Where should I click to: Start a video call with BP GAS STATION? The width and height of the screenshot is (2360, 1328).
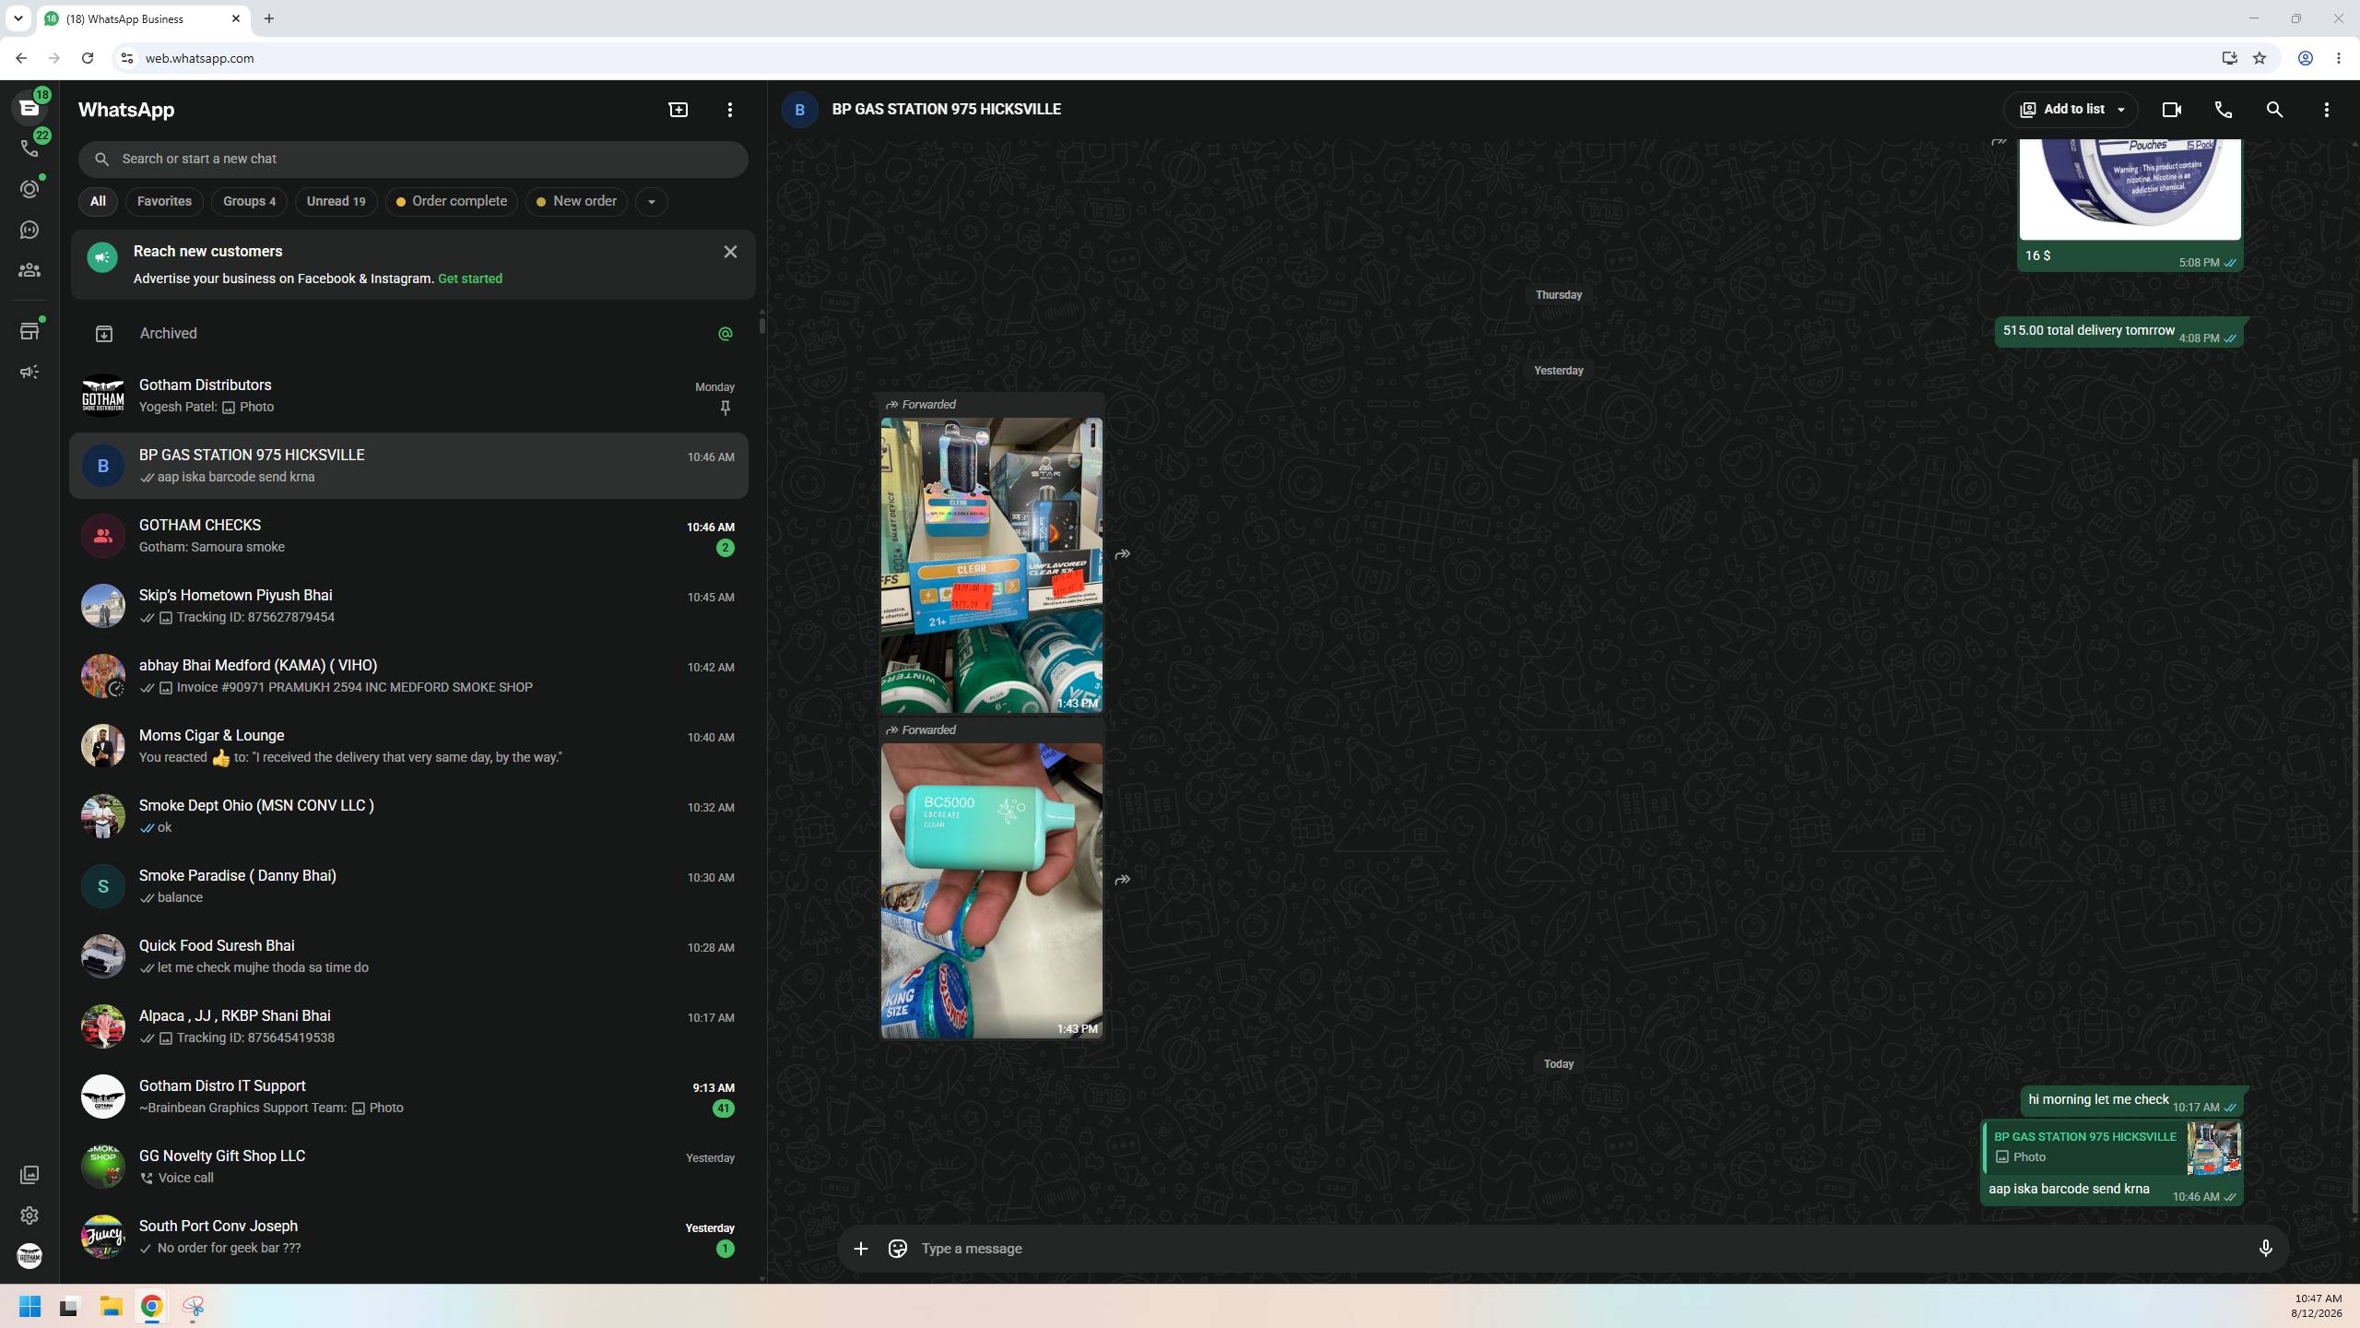pos(2171,110)
